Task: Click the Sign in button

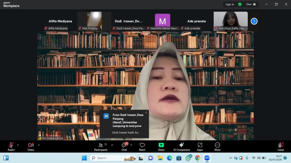Action: pos(230,4)
